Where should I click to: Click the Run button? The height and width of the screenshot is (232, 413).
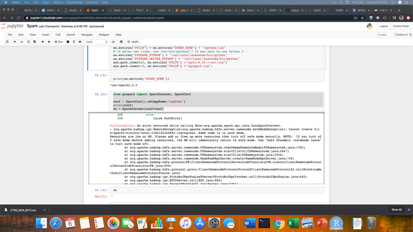pyautogui.click(x=59, y=42)
